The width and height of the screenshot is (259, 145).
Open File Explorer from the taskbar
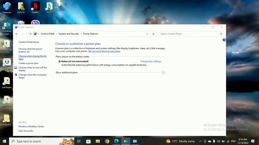(98, 141)
